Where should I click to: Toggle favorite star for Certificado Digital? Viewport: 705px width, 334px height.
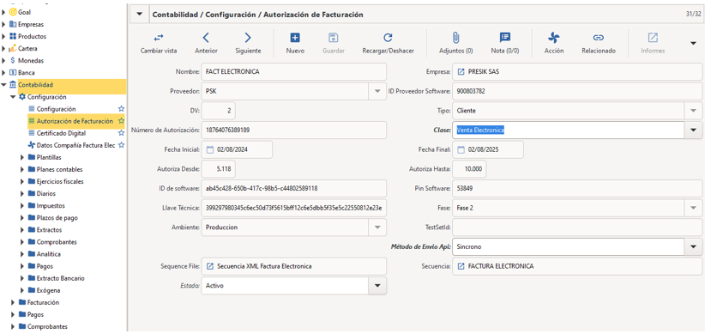coord(120,133)
